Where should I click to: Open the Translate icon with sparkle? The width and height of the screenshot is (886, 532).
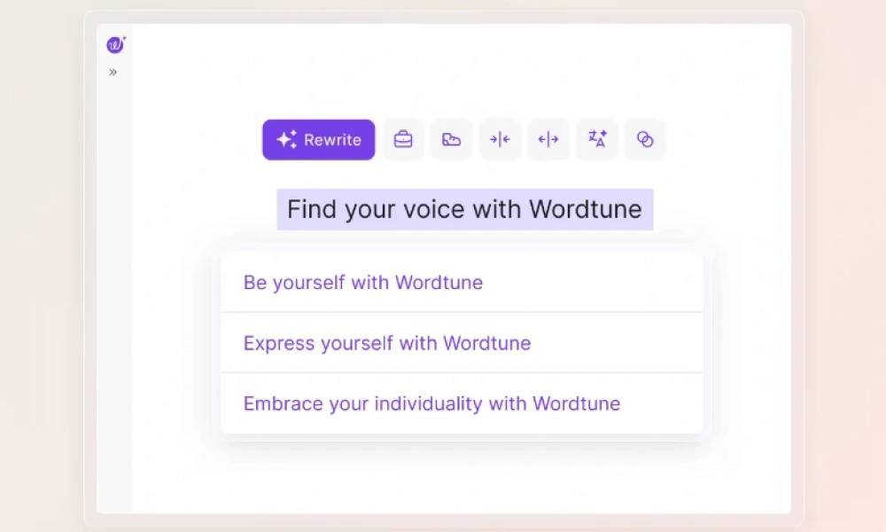click(x=597, y=139)
